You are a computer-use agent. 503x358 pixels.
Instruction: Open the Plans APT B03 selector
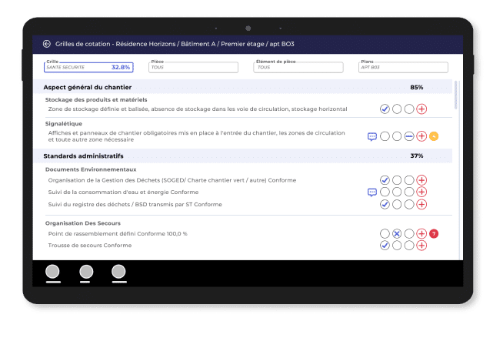(403, 67)
